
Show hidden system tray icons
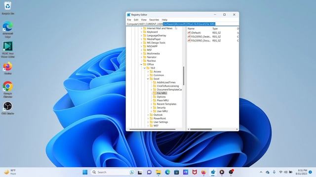(261, 172)
